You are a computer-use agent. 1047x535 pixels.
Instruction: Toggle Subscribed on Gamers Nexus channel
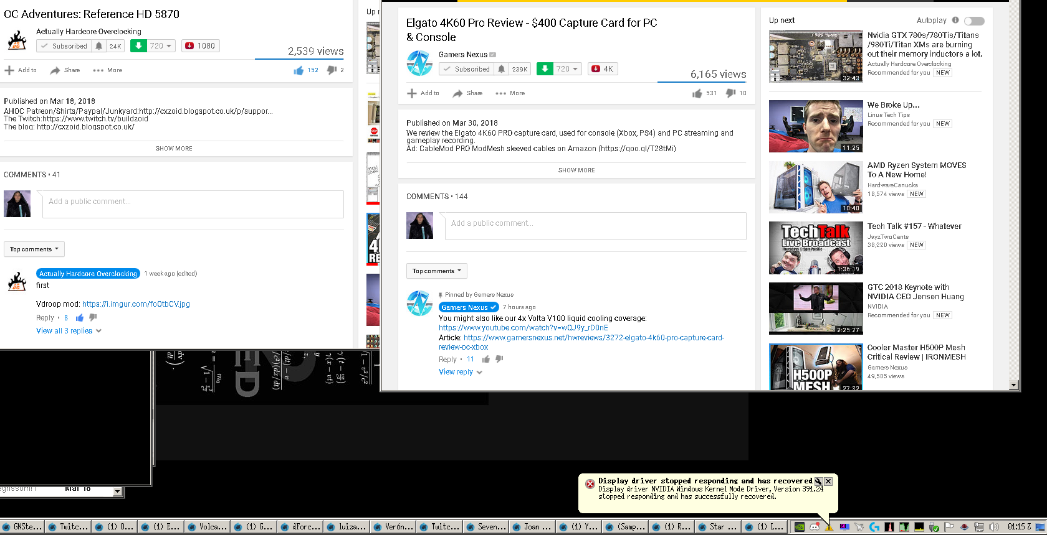tap(467, 69)
